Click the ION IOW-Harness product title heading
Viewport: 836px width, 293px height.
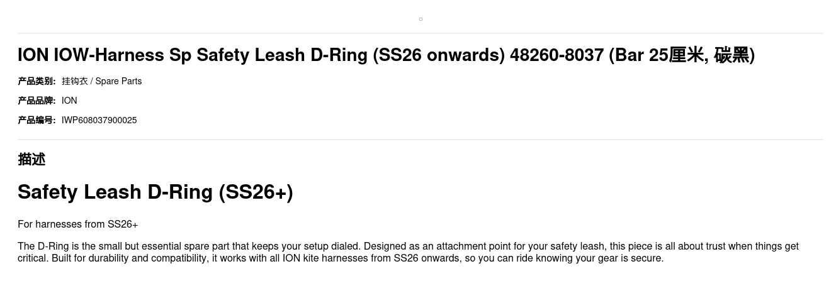pos(386,55)
